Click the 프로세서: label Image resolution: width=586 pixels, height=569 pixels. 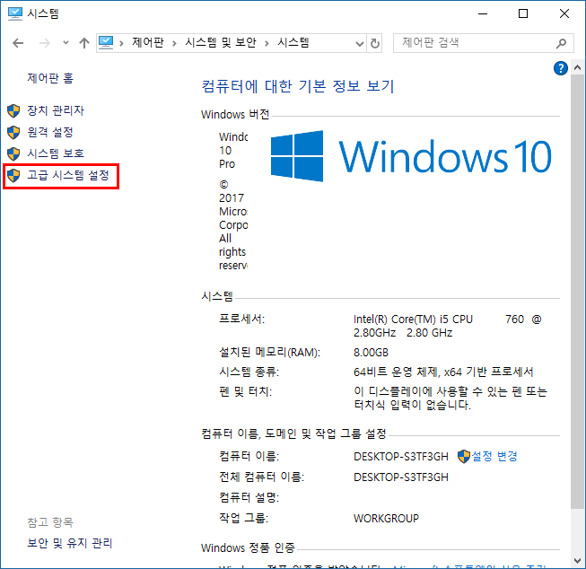coord(241,319)
